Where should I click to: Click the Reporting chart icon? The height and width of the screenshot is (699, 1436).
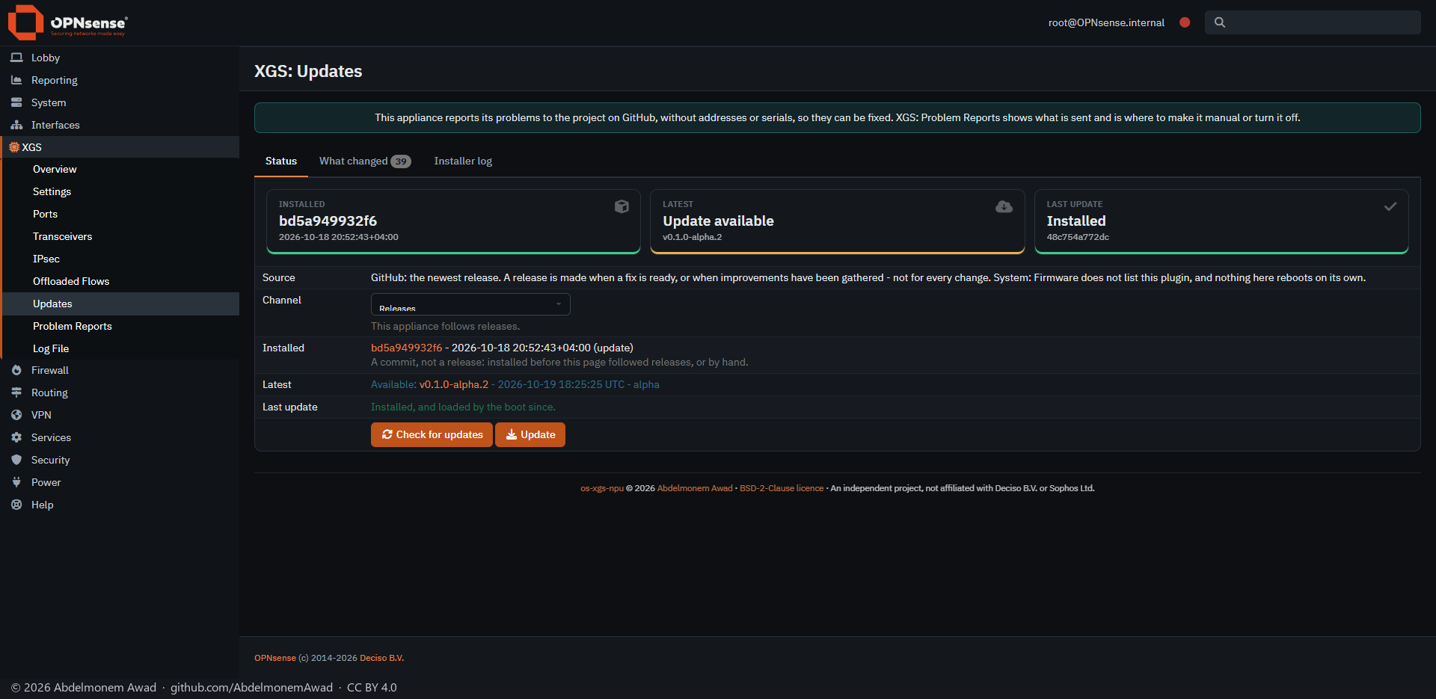[x=16, y=80]
